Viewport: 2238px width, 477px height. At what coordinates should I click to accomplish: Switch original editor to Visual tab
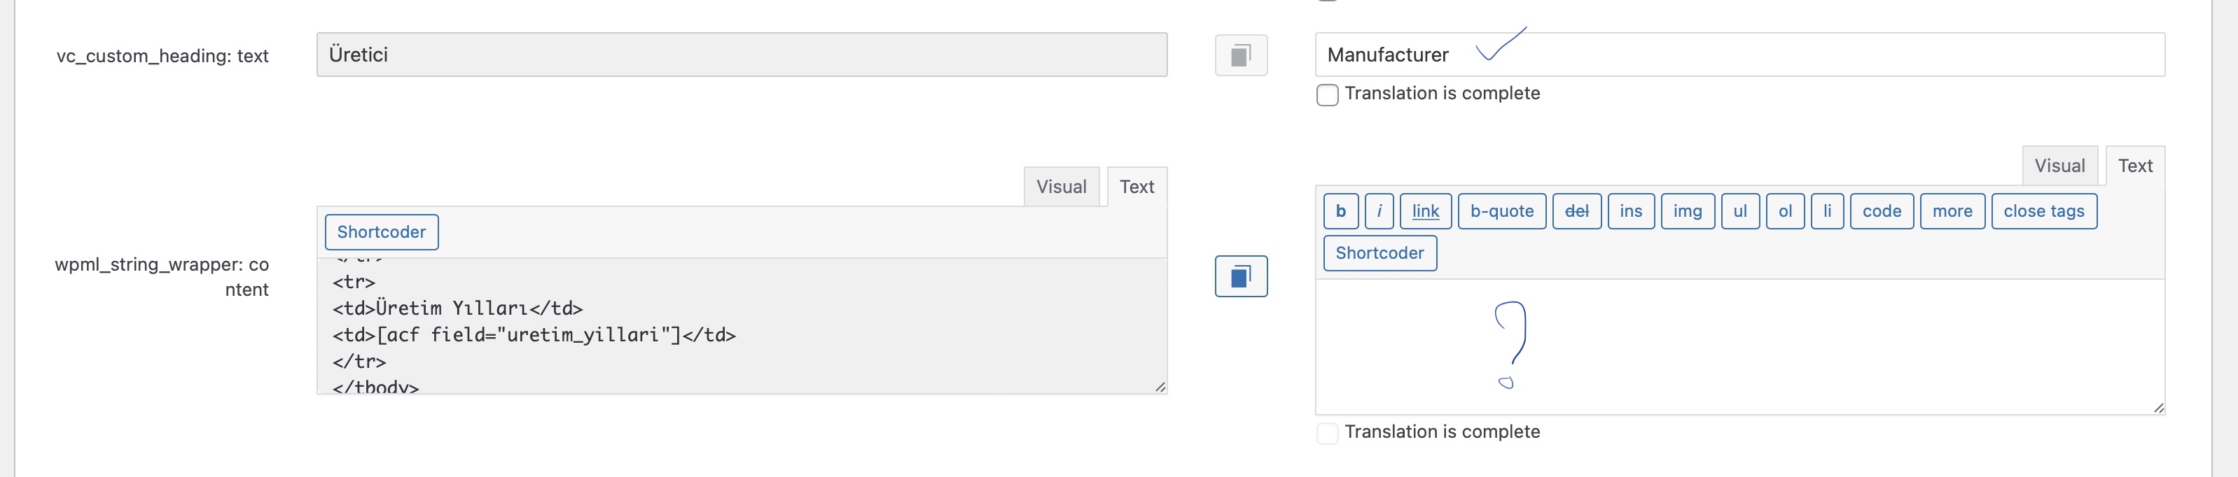(1062, 185)
